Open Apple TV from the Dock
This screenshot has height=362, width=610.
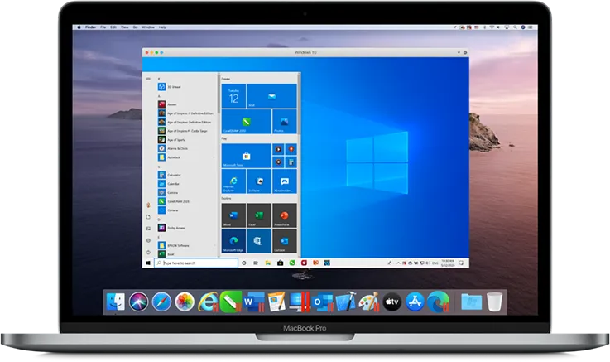point(391,302)
